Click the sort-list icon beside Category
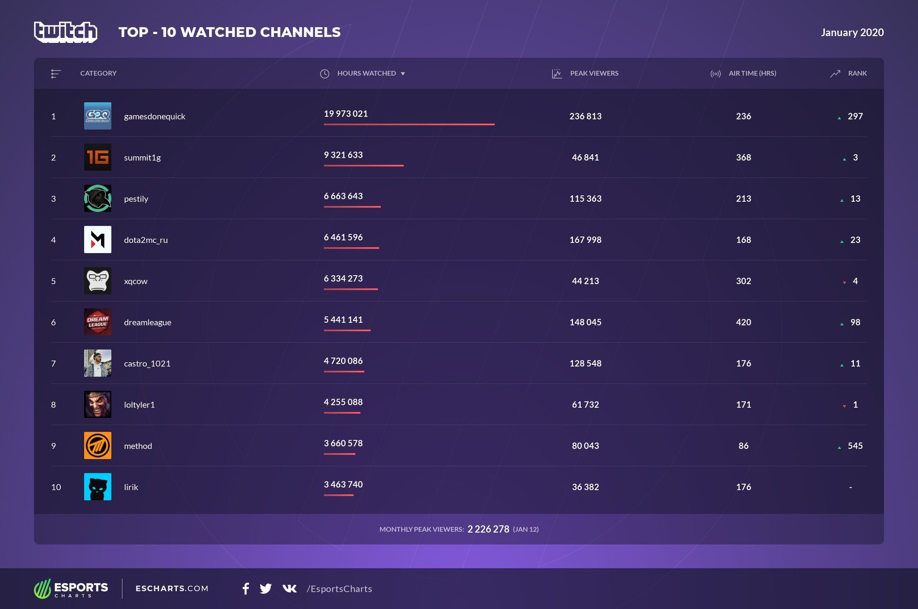Viewport: 918px width, 609px height. click(56, 73)
